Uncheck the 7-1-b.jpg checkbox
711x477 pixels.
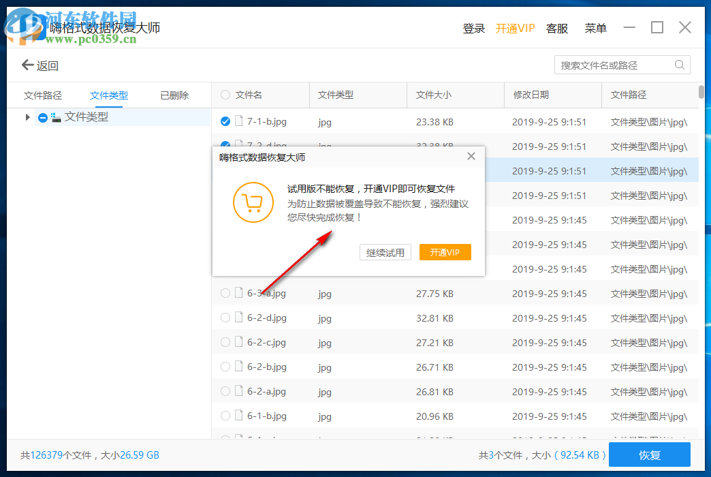pos(225,121)
